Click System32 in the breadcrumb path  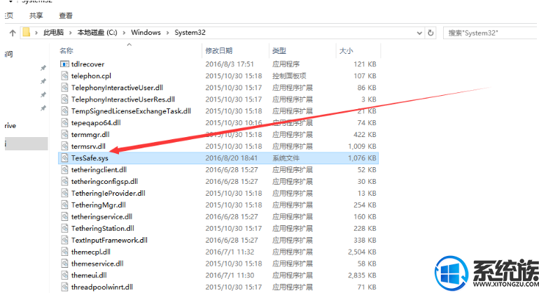tap(190, 32)
